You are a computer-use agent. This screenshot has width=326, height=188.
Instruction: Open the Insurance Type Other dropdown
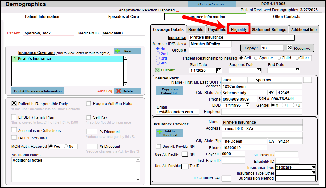point(314,173)
